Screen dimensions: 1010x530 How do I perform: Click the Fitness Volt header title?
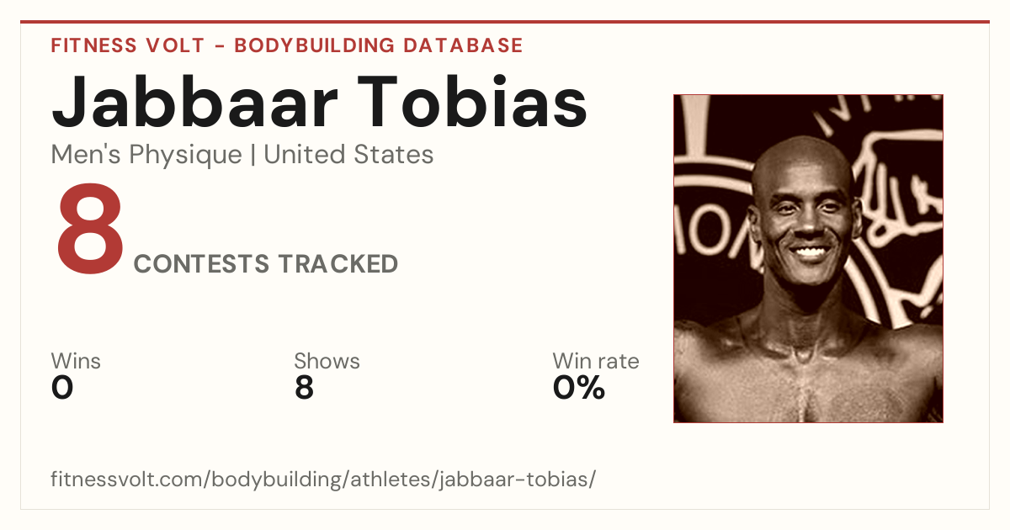tap(287, 45)
